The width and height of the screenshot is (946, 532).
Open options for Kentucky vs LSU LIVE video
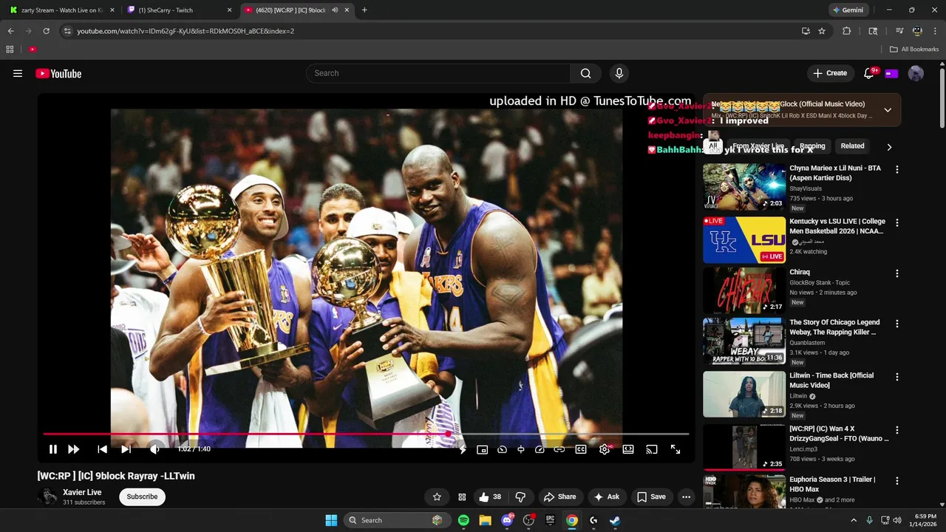897,222
